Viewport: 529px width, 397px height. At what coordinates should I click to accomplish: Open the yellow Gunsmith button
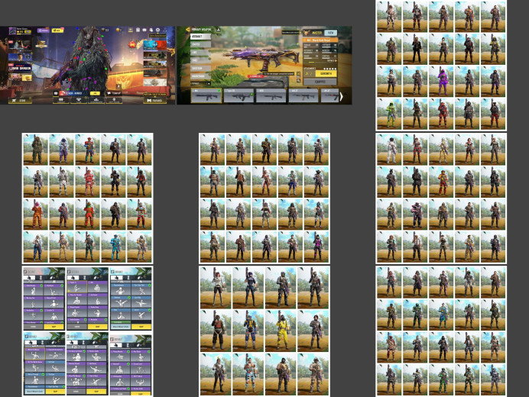tap(326, 73)
